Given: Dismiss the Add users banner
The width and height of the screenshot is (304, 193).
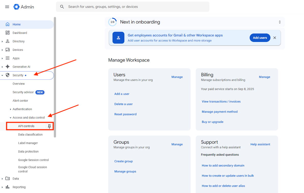Looking at the screenshot, I should pos(275,38).
